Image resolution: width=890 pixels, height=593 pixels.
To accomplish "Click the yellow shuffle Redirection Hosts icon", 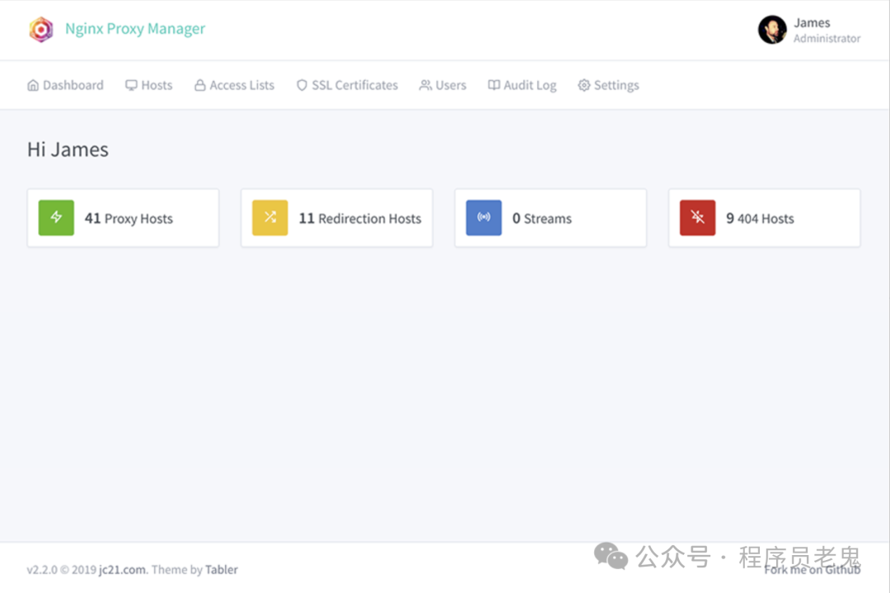I will coord(270,218).
